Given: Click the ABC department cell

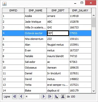Looking at the screenshot, I should 58,22.
